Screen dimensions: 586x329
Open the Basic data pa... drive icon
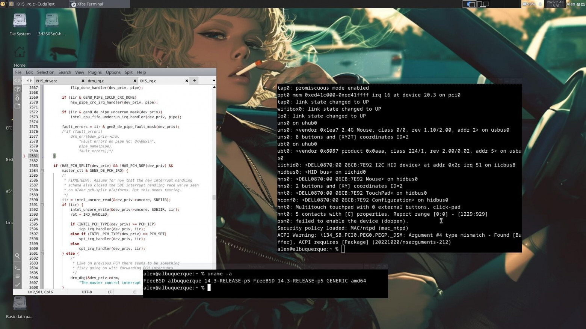[x=20, y=308]
